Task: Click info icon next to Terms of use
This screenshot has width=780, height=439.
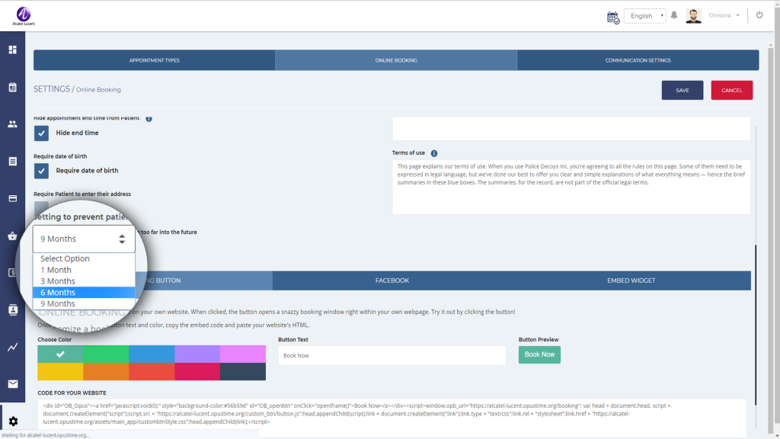Action: tap(433, 153)
